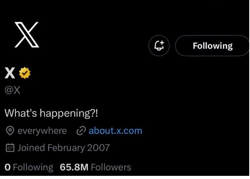Click the calendar icon beside the join date
Image resolution: width=250 pixels, height=179 pixels.
tap(9, 148)
